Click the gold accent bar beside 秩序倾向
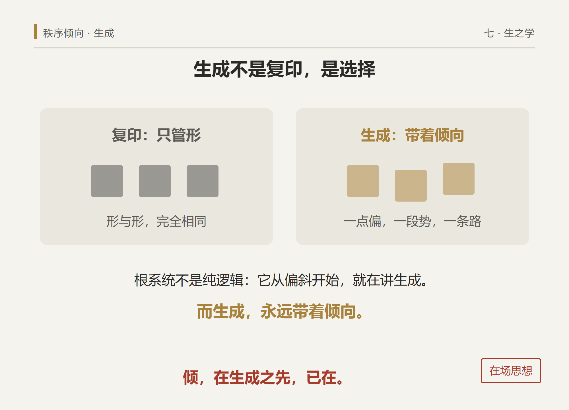Image resolution: width=569 pixels, height=410 pixels. 36,31
